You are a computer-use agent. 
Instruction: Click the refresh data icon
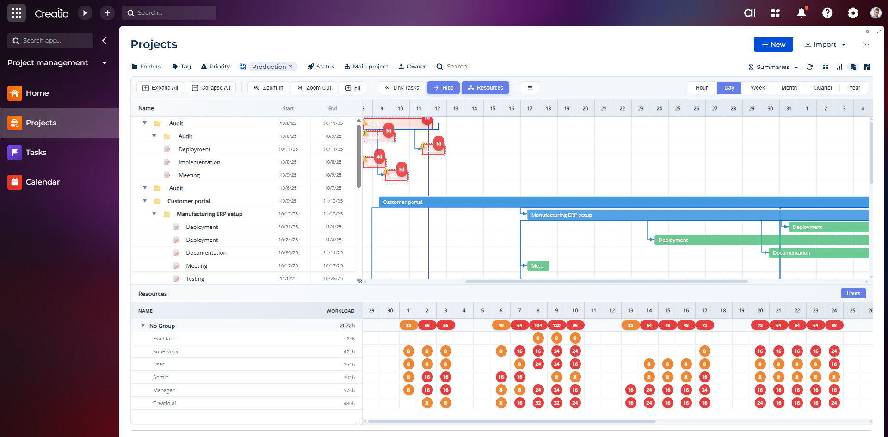point(809,67)
